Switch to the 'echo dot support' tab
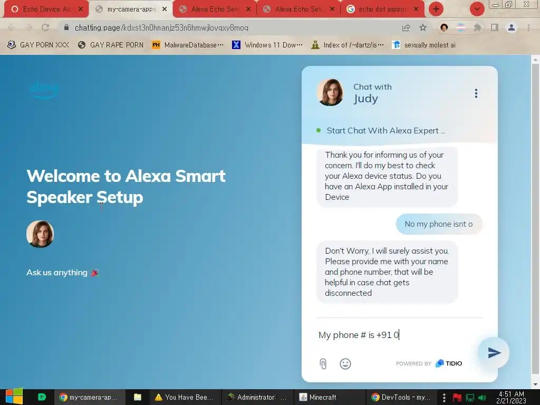The width and height of the screenshot is (540, 405). tap(383, 9)
